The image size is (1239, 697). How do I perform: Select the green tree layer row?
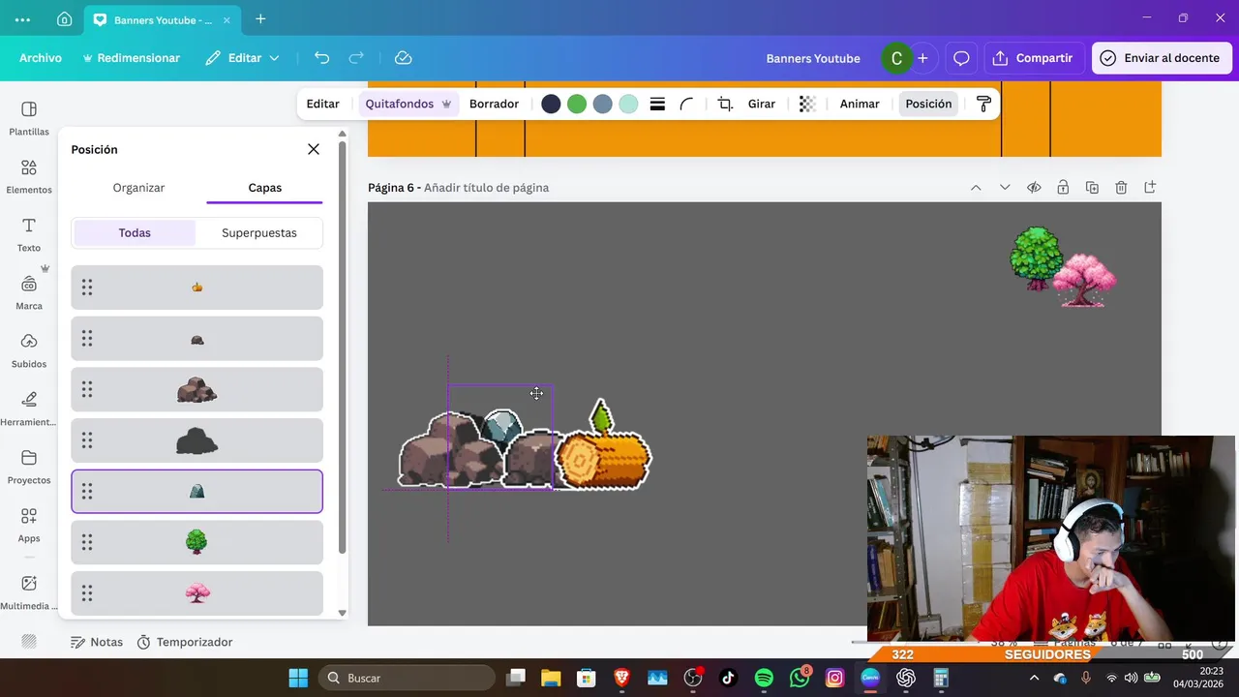coord(196,542)
